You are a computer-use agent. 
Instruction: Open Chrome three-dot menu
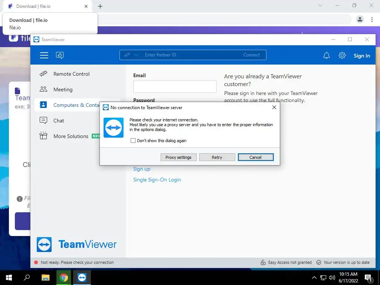click(372, 19)
